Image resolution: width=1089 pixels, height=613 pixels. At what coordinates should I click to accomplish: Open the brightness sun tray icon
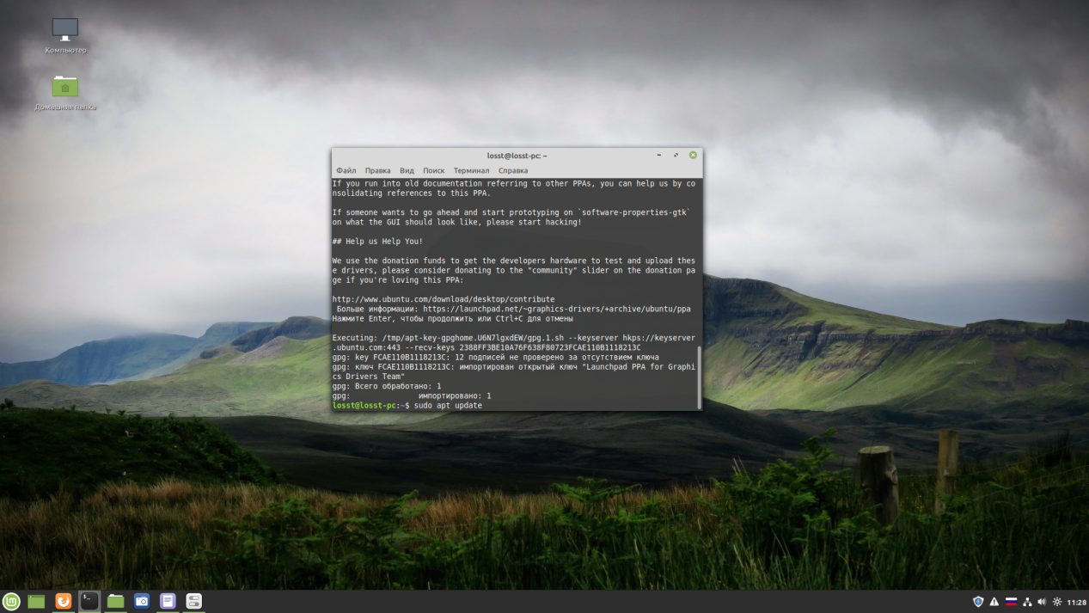click(x=1057, y=602)
